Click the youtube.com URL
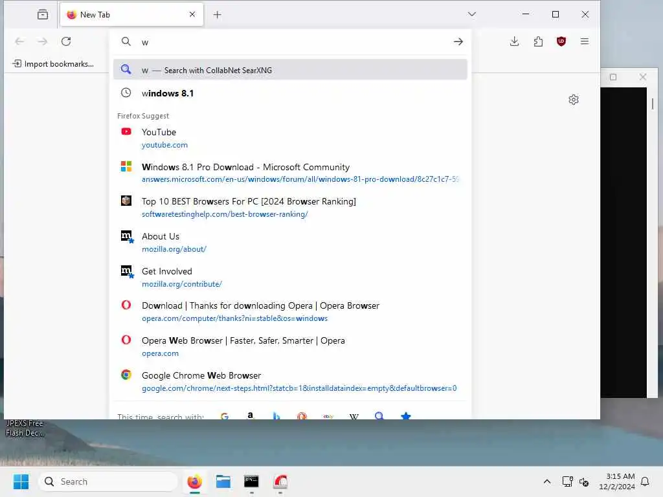 click(164, 145)
